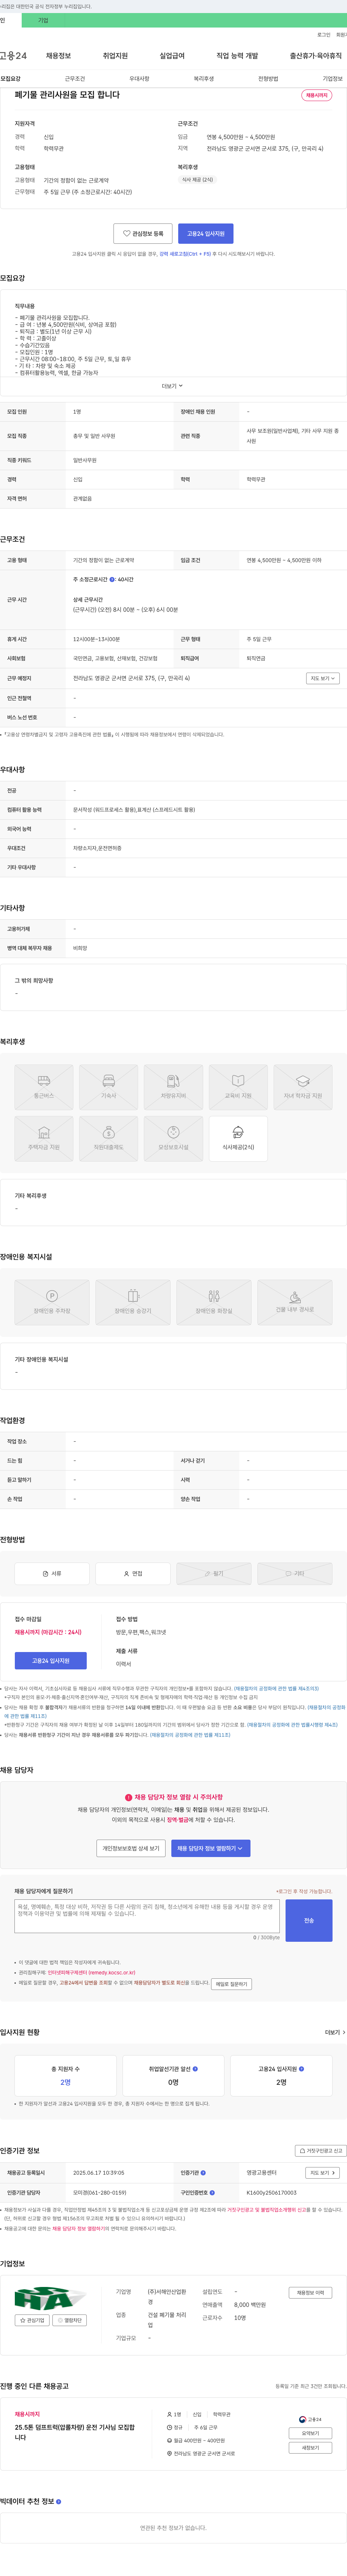This screenshot has width=347, height=2576.
Task: Click the 거짓구인광고 신고 button
Action: coord(321,2150)
